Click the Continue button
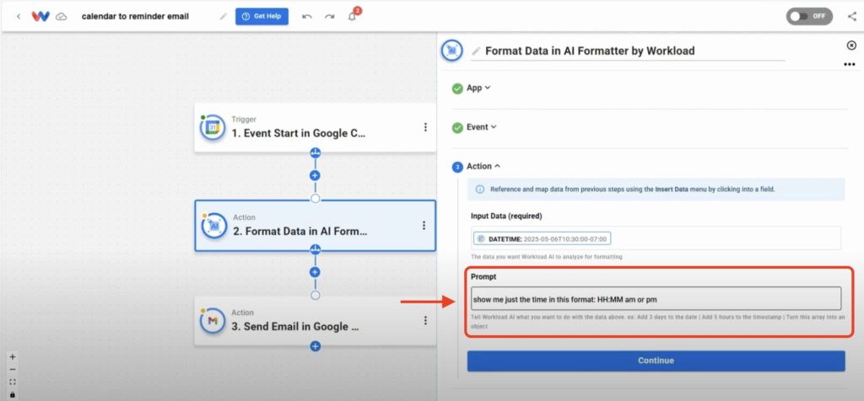 click(656, 361)
